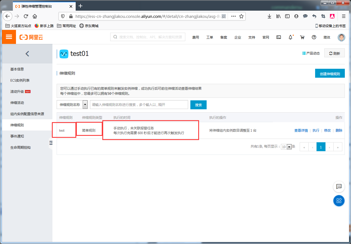Image resolution: width=351 pixels, height=244 pixels.
Task: Expand the 伸缩规则名称 filter dropdown
Action: (x=85, y=105)
